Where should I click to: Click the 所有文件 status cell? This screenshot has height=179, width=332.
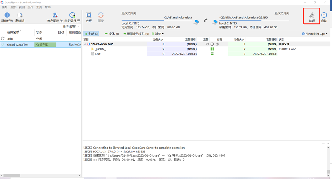coord(284,44)
